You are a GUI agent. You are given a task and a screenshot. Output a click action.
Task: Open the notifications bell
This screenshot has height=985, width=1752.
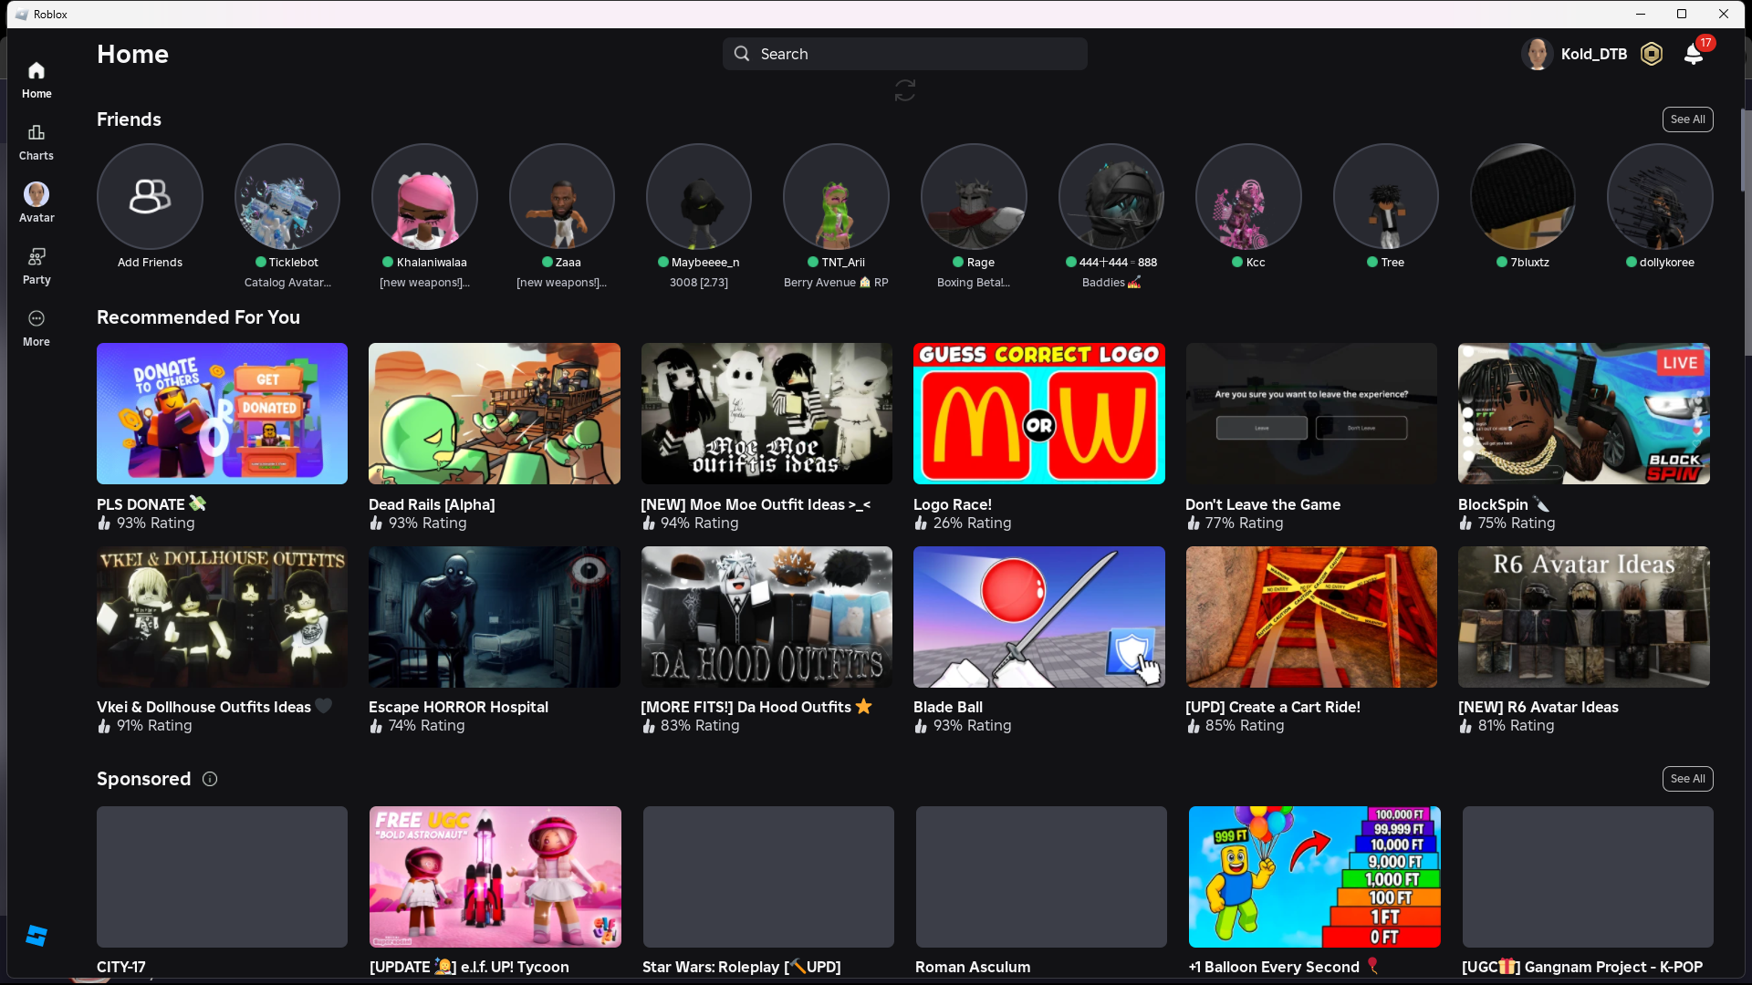point(1693,55)
